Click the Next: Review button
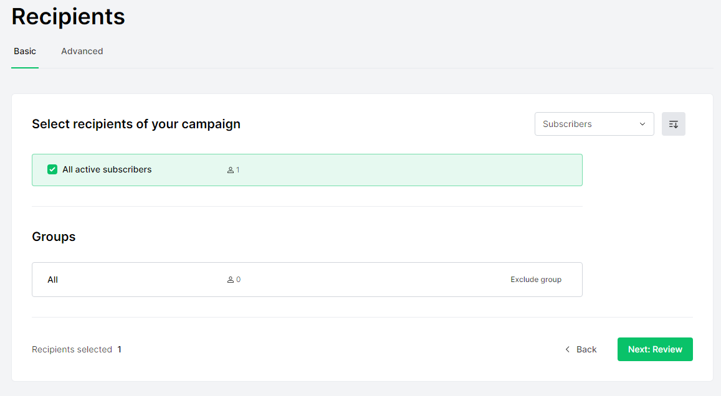The width and height of the screenshot is (721, 396). click(655, 349)
